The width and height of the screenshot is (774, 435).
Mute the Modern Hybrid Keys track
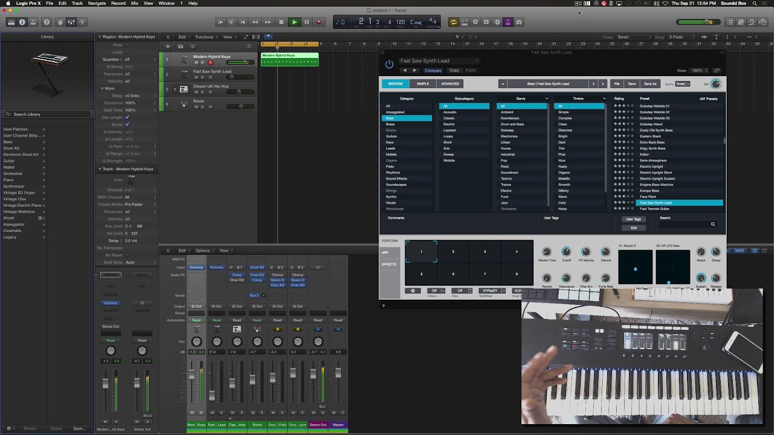click(x=196, y=62)
